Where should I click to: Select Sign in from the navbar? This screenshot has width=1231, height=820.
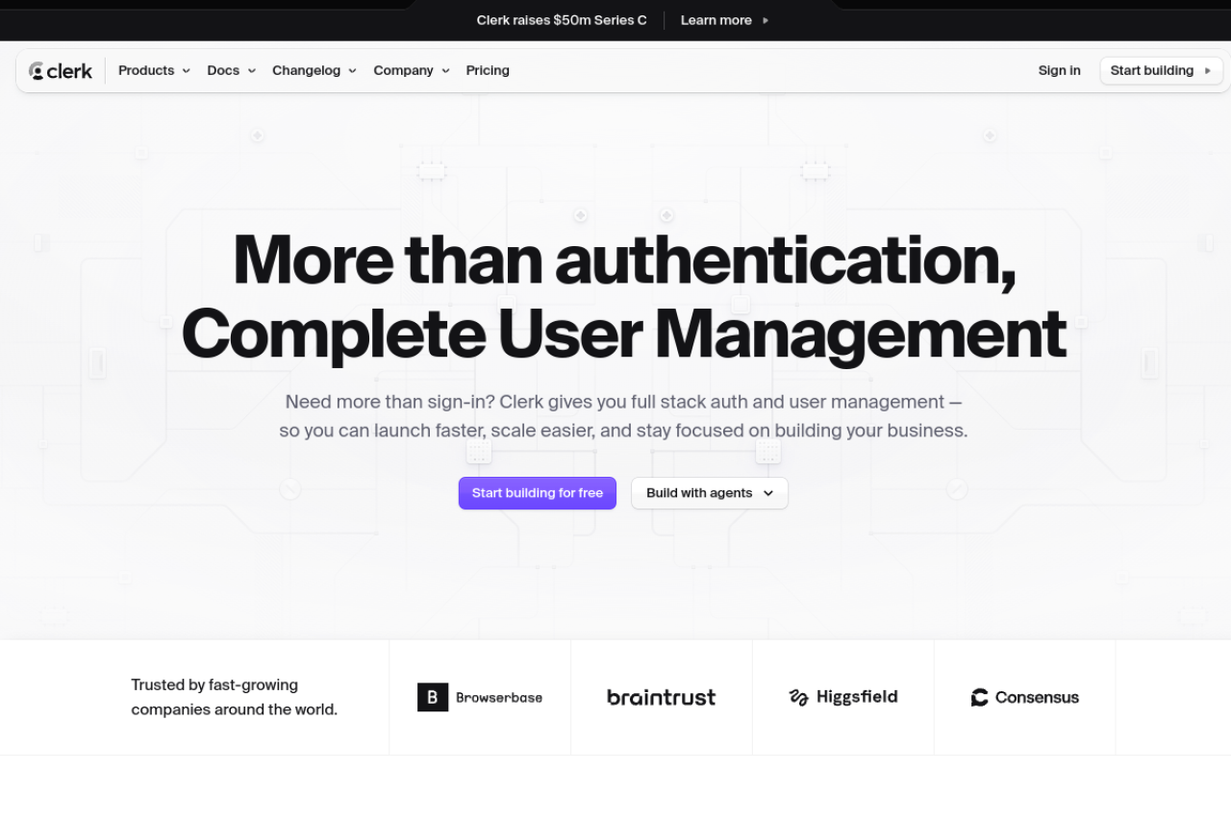tap(1059, 71)
